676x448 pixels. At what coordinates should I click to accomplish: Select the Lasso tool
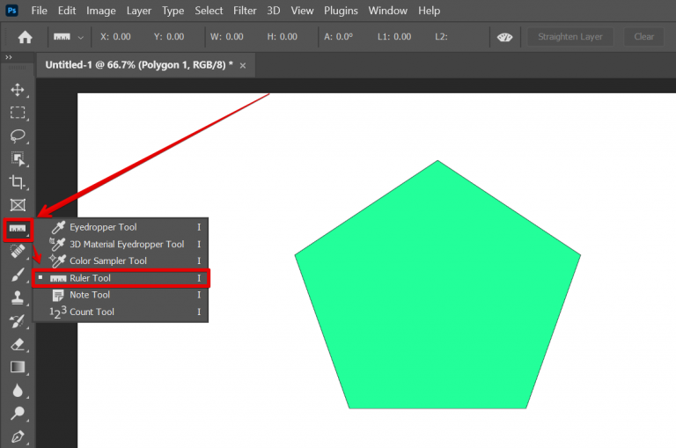coord(17,136)
